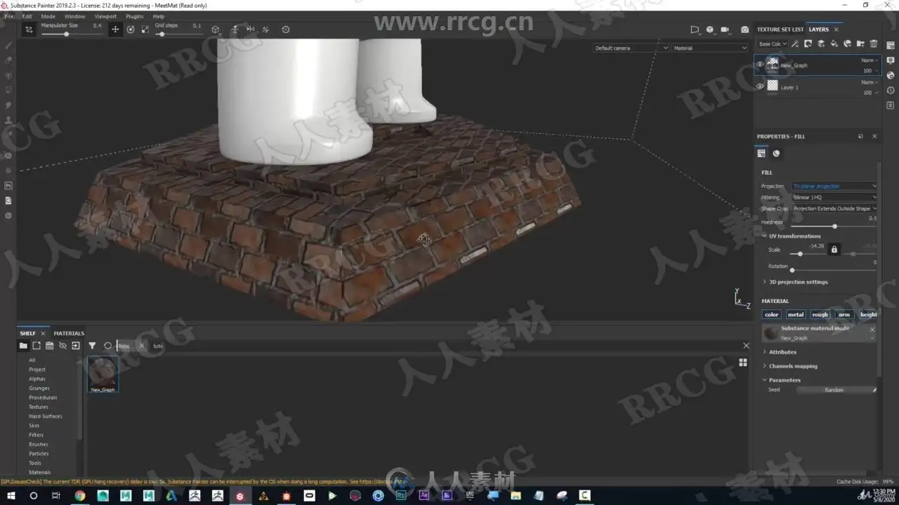Open the File menu

tap(9, 16)
